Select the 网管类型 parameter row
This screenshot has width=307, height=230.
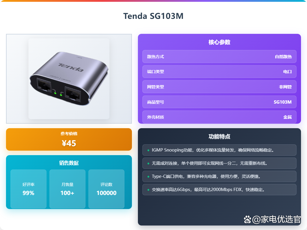tap(219, 87)
